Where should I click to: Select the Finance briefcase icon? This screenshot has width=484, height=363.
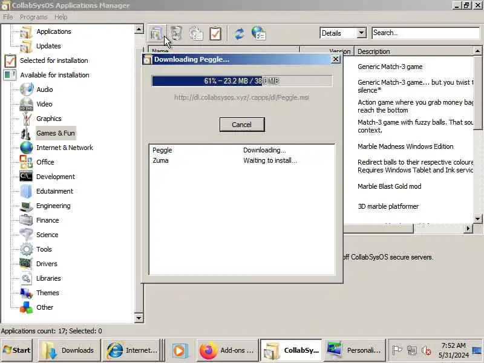coord(26,220)
